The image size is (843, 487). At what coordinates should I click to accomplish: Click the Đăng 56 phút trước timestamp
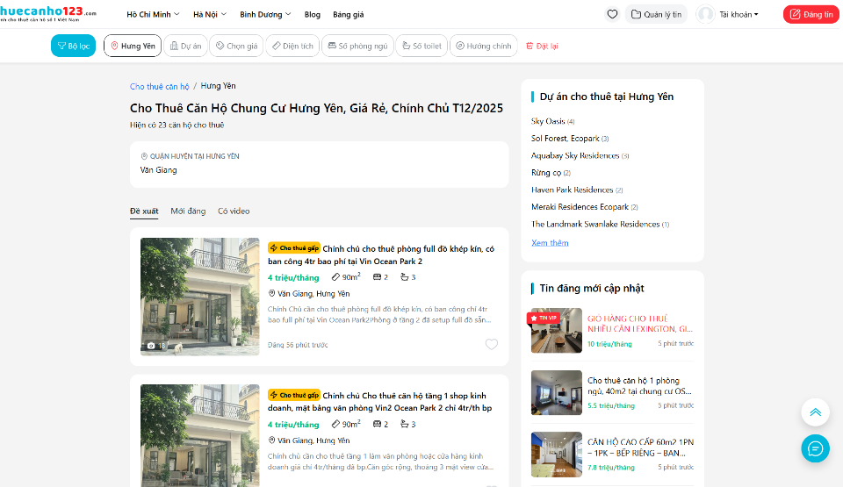pyautogui.click(x=298, y=345)
